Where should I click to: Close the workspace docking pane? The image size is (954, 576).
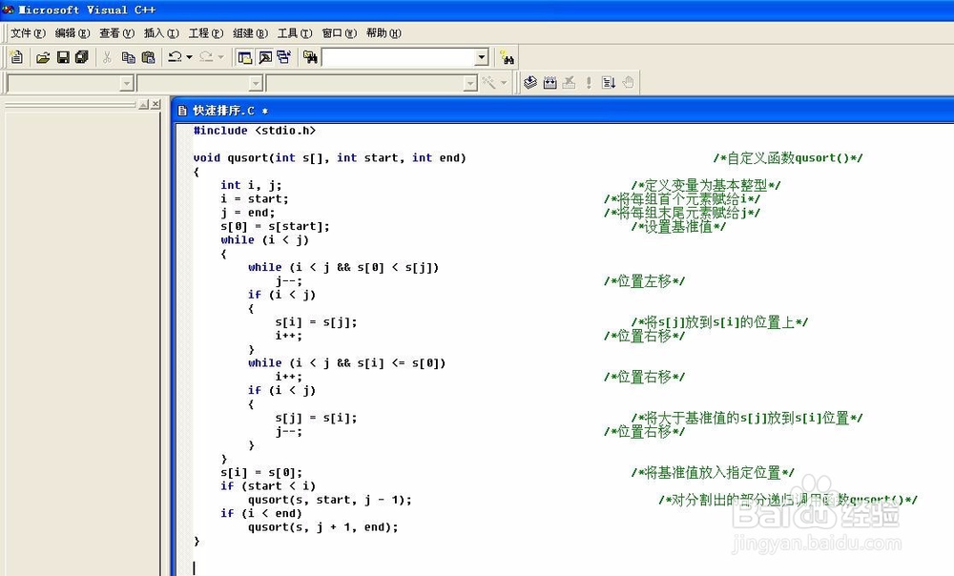[156, 104]
